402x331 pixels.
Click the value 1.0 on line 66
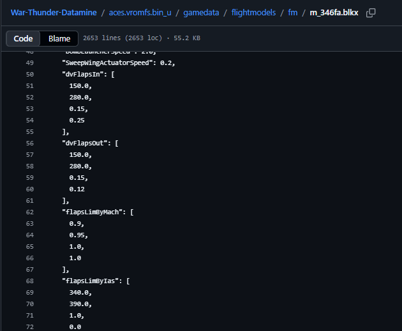tap(75, 258)
